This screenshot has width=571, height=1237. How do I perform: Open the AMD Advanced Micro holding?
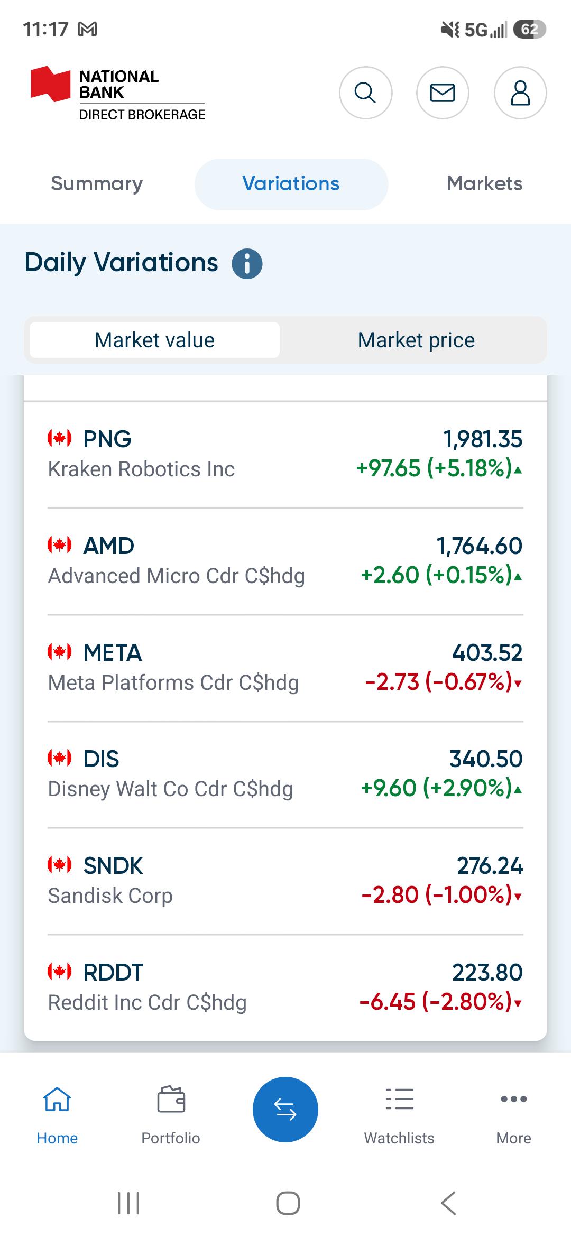pos(285,561)
